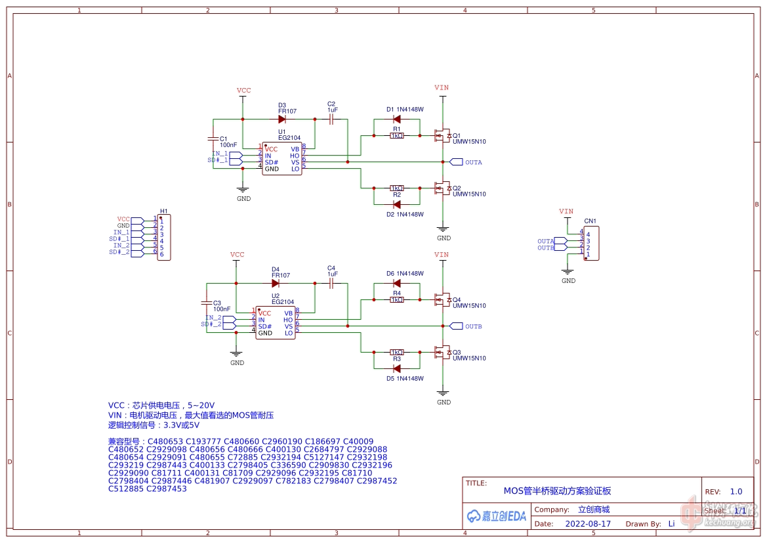
Task: Click the '兼容型号' compatible parts list heading
Action: point(126,441)
